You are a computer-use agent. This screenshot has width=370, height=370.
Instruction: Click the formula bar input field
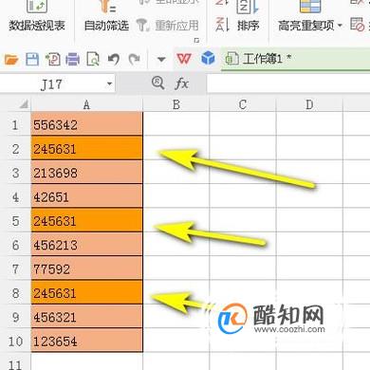pyautogui.click(x=288, y=83)
